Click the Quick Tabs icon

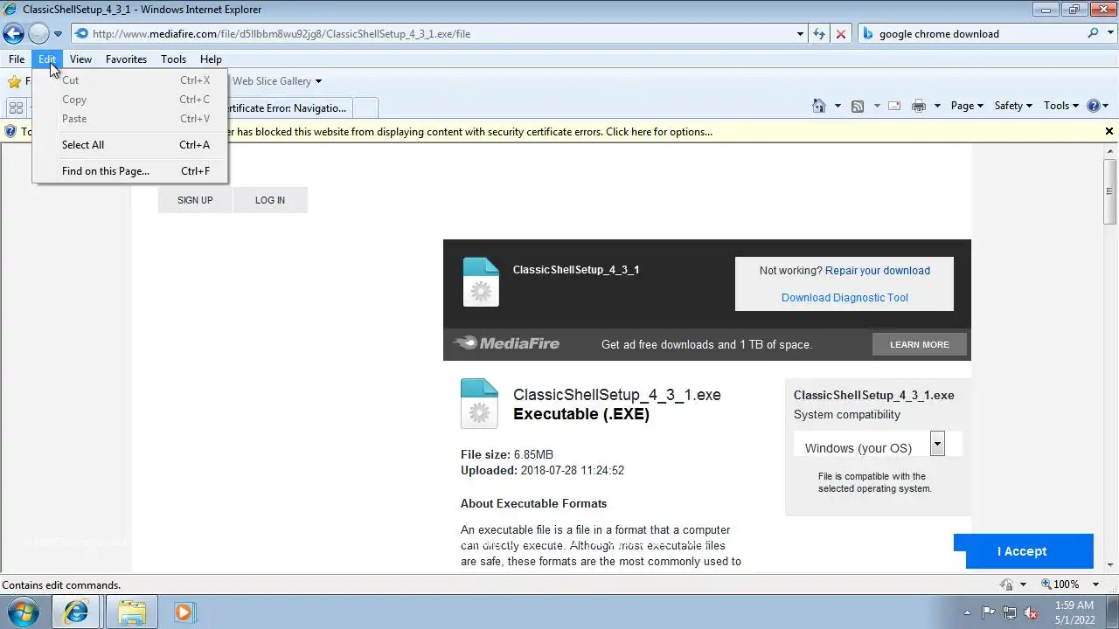tap(16, 107)
